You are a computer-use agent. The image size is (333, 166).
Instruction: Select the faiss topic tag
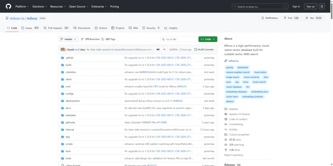[266, 77]
